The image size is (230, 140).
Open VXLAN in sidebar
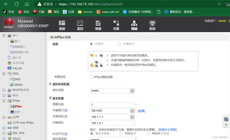click(x=15, y=68)
